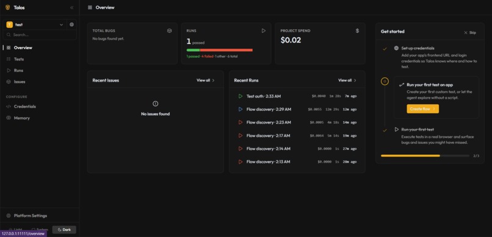Click the red play icon for 2:23 AM run
492x237 pixels.
(241, 122)
